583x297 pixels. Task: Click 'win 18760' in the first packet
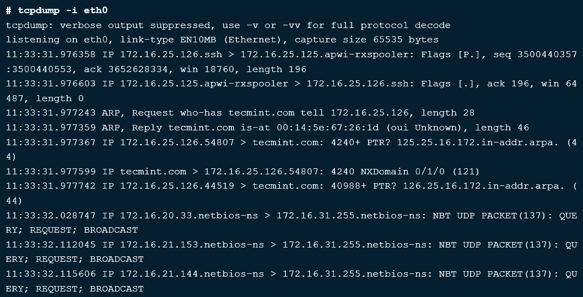(207, 69)
